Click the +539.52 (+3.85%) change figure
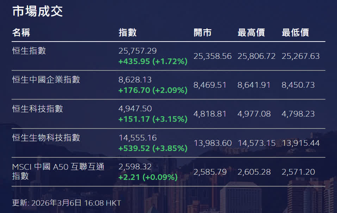This screenshot has height=213, width=337. click(153, 148)
